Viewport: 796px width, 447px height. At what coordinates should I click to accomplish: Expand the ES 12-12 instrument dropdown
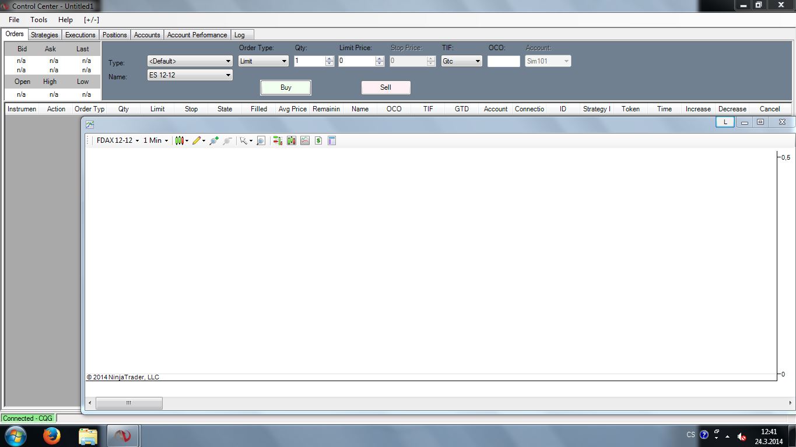click(190, 75)
